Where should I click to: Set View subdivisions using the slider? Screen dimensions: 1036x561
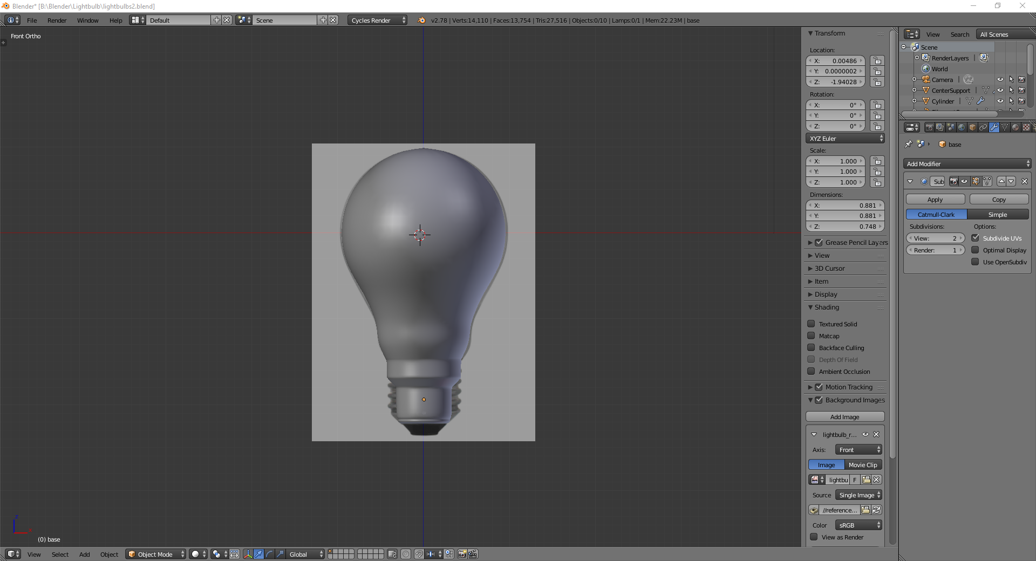tap(935, 238)
